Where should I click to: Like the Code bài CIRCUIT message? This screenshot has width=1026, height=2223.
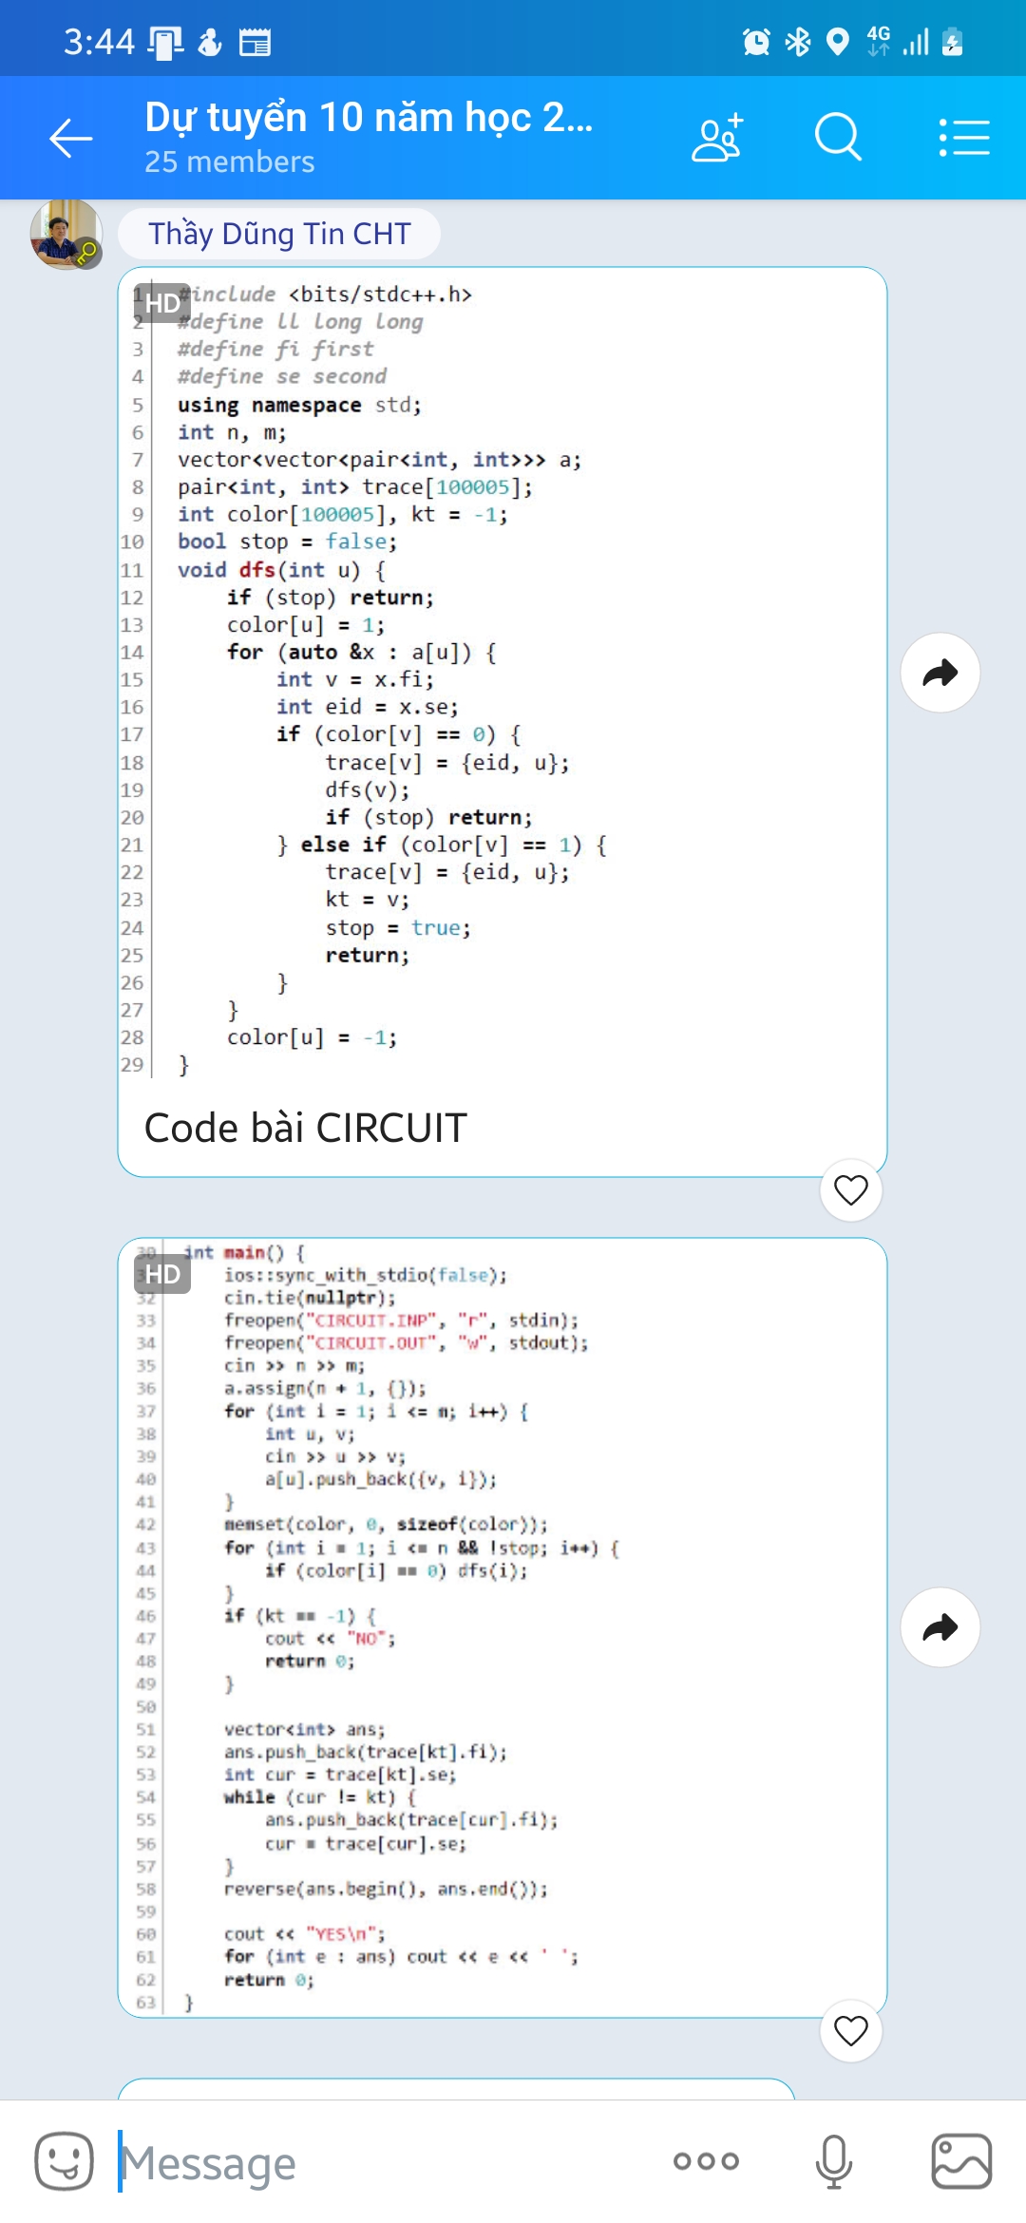pyautogui.click(x=851, y=1189)
